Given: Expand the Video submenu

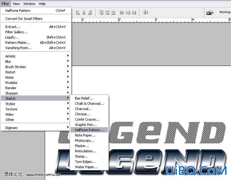Looking at the screenshot, I should click(35, 114).
